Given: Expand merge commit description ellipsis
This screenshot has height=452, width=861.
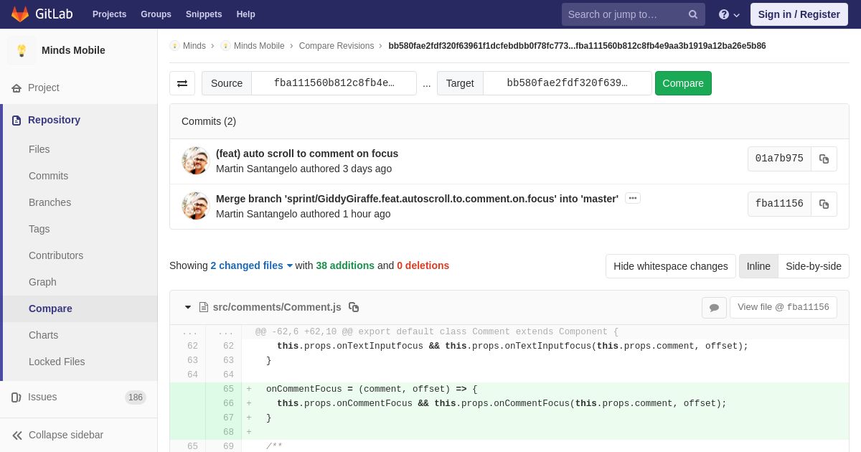Looking at the screenshot, I should (633, 198).
